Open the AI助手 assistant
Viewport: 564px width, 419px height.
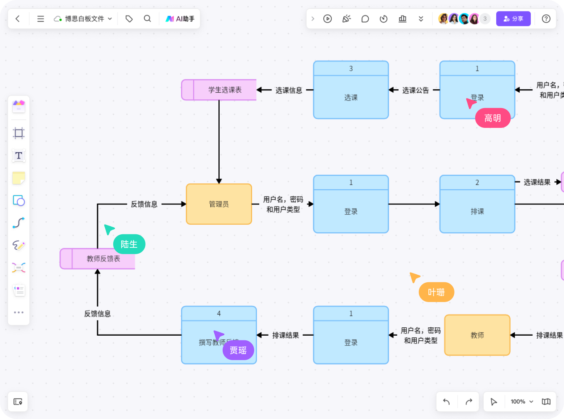pyautogui.click(x=180, y=19)
